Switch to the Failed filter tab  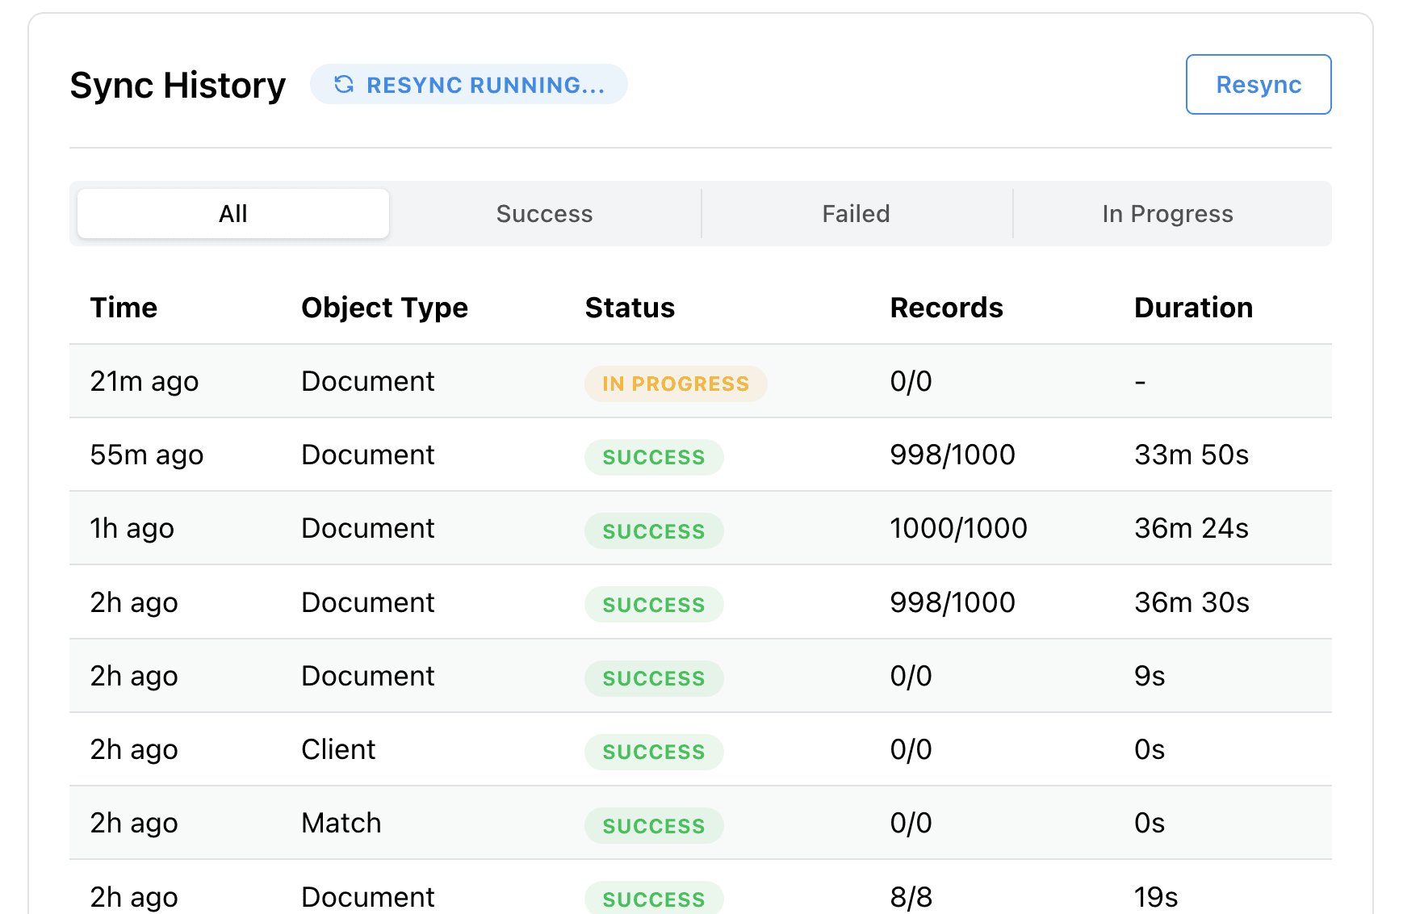pos(856,213)
